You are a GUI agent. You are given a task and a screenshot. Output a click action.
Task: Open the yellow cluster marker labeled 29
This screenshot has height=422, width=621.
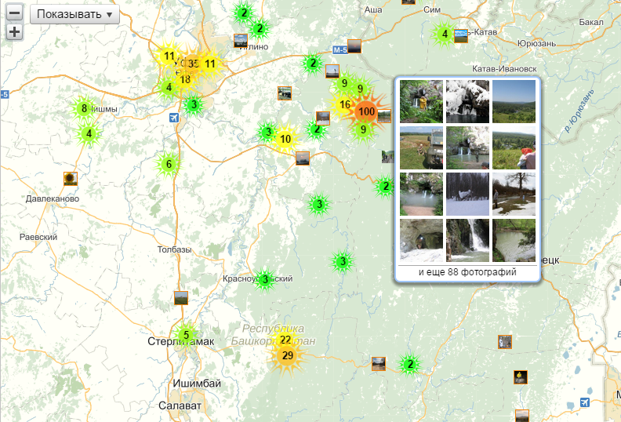coord(288,356)
